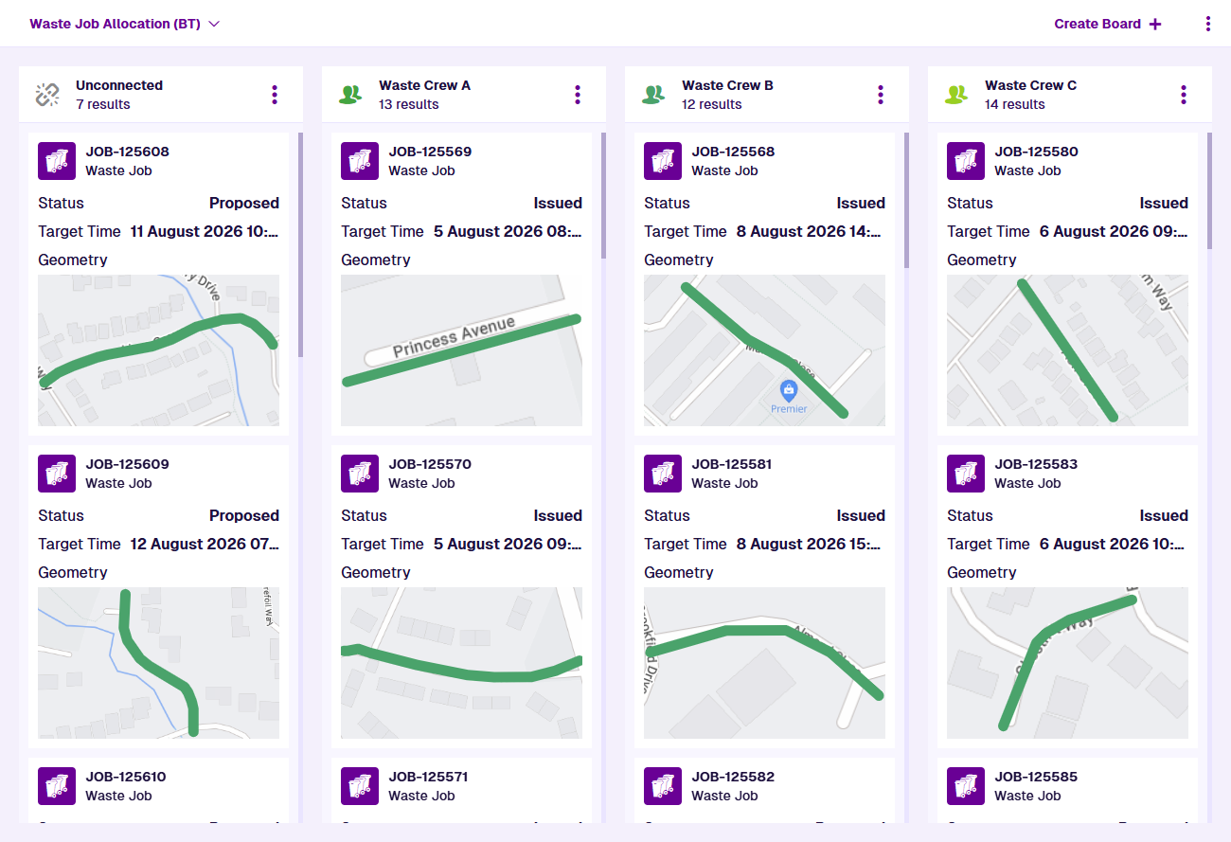The width and height of the screenshot is (1231, 842).
Task: Open Waste Crew A column options menu
Action: [x=578, y=95]
